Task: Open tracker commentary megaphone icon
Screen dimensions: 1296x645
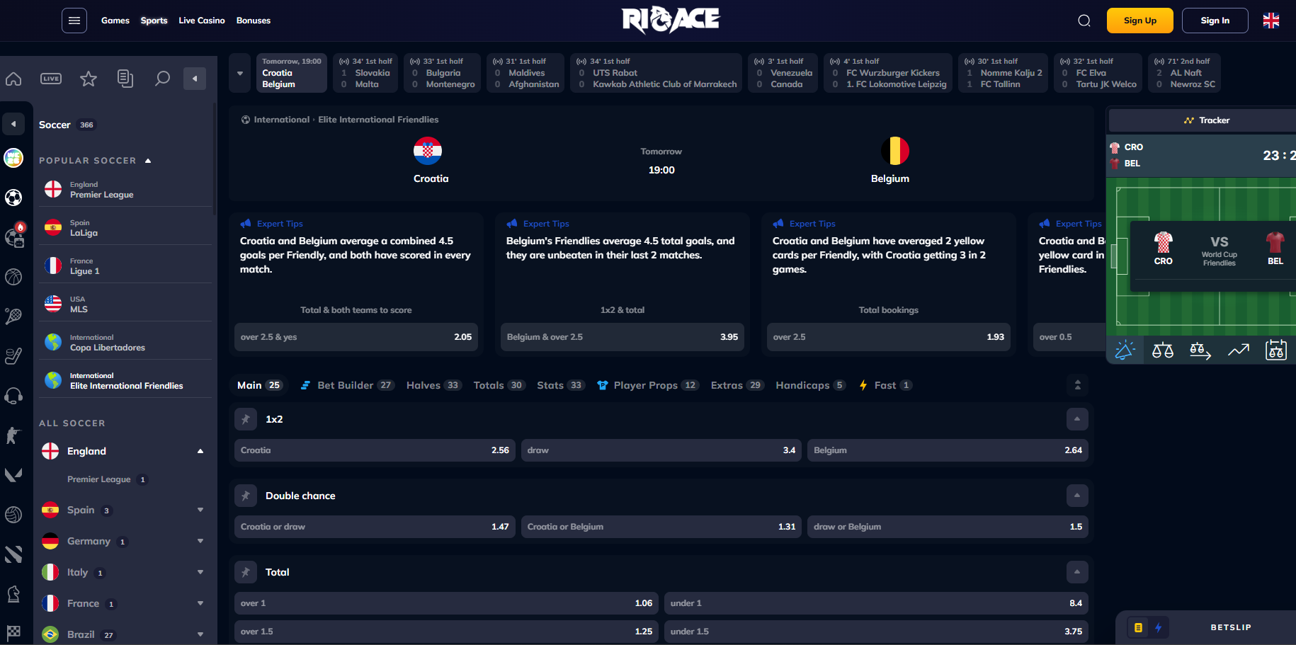Action: [1125, 350]
